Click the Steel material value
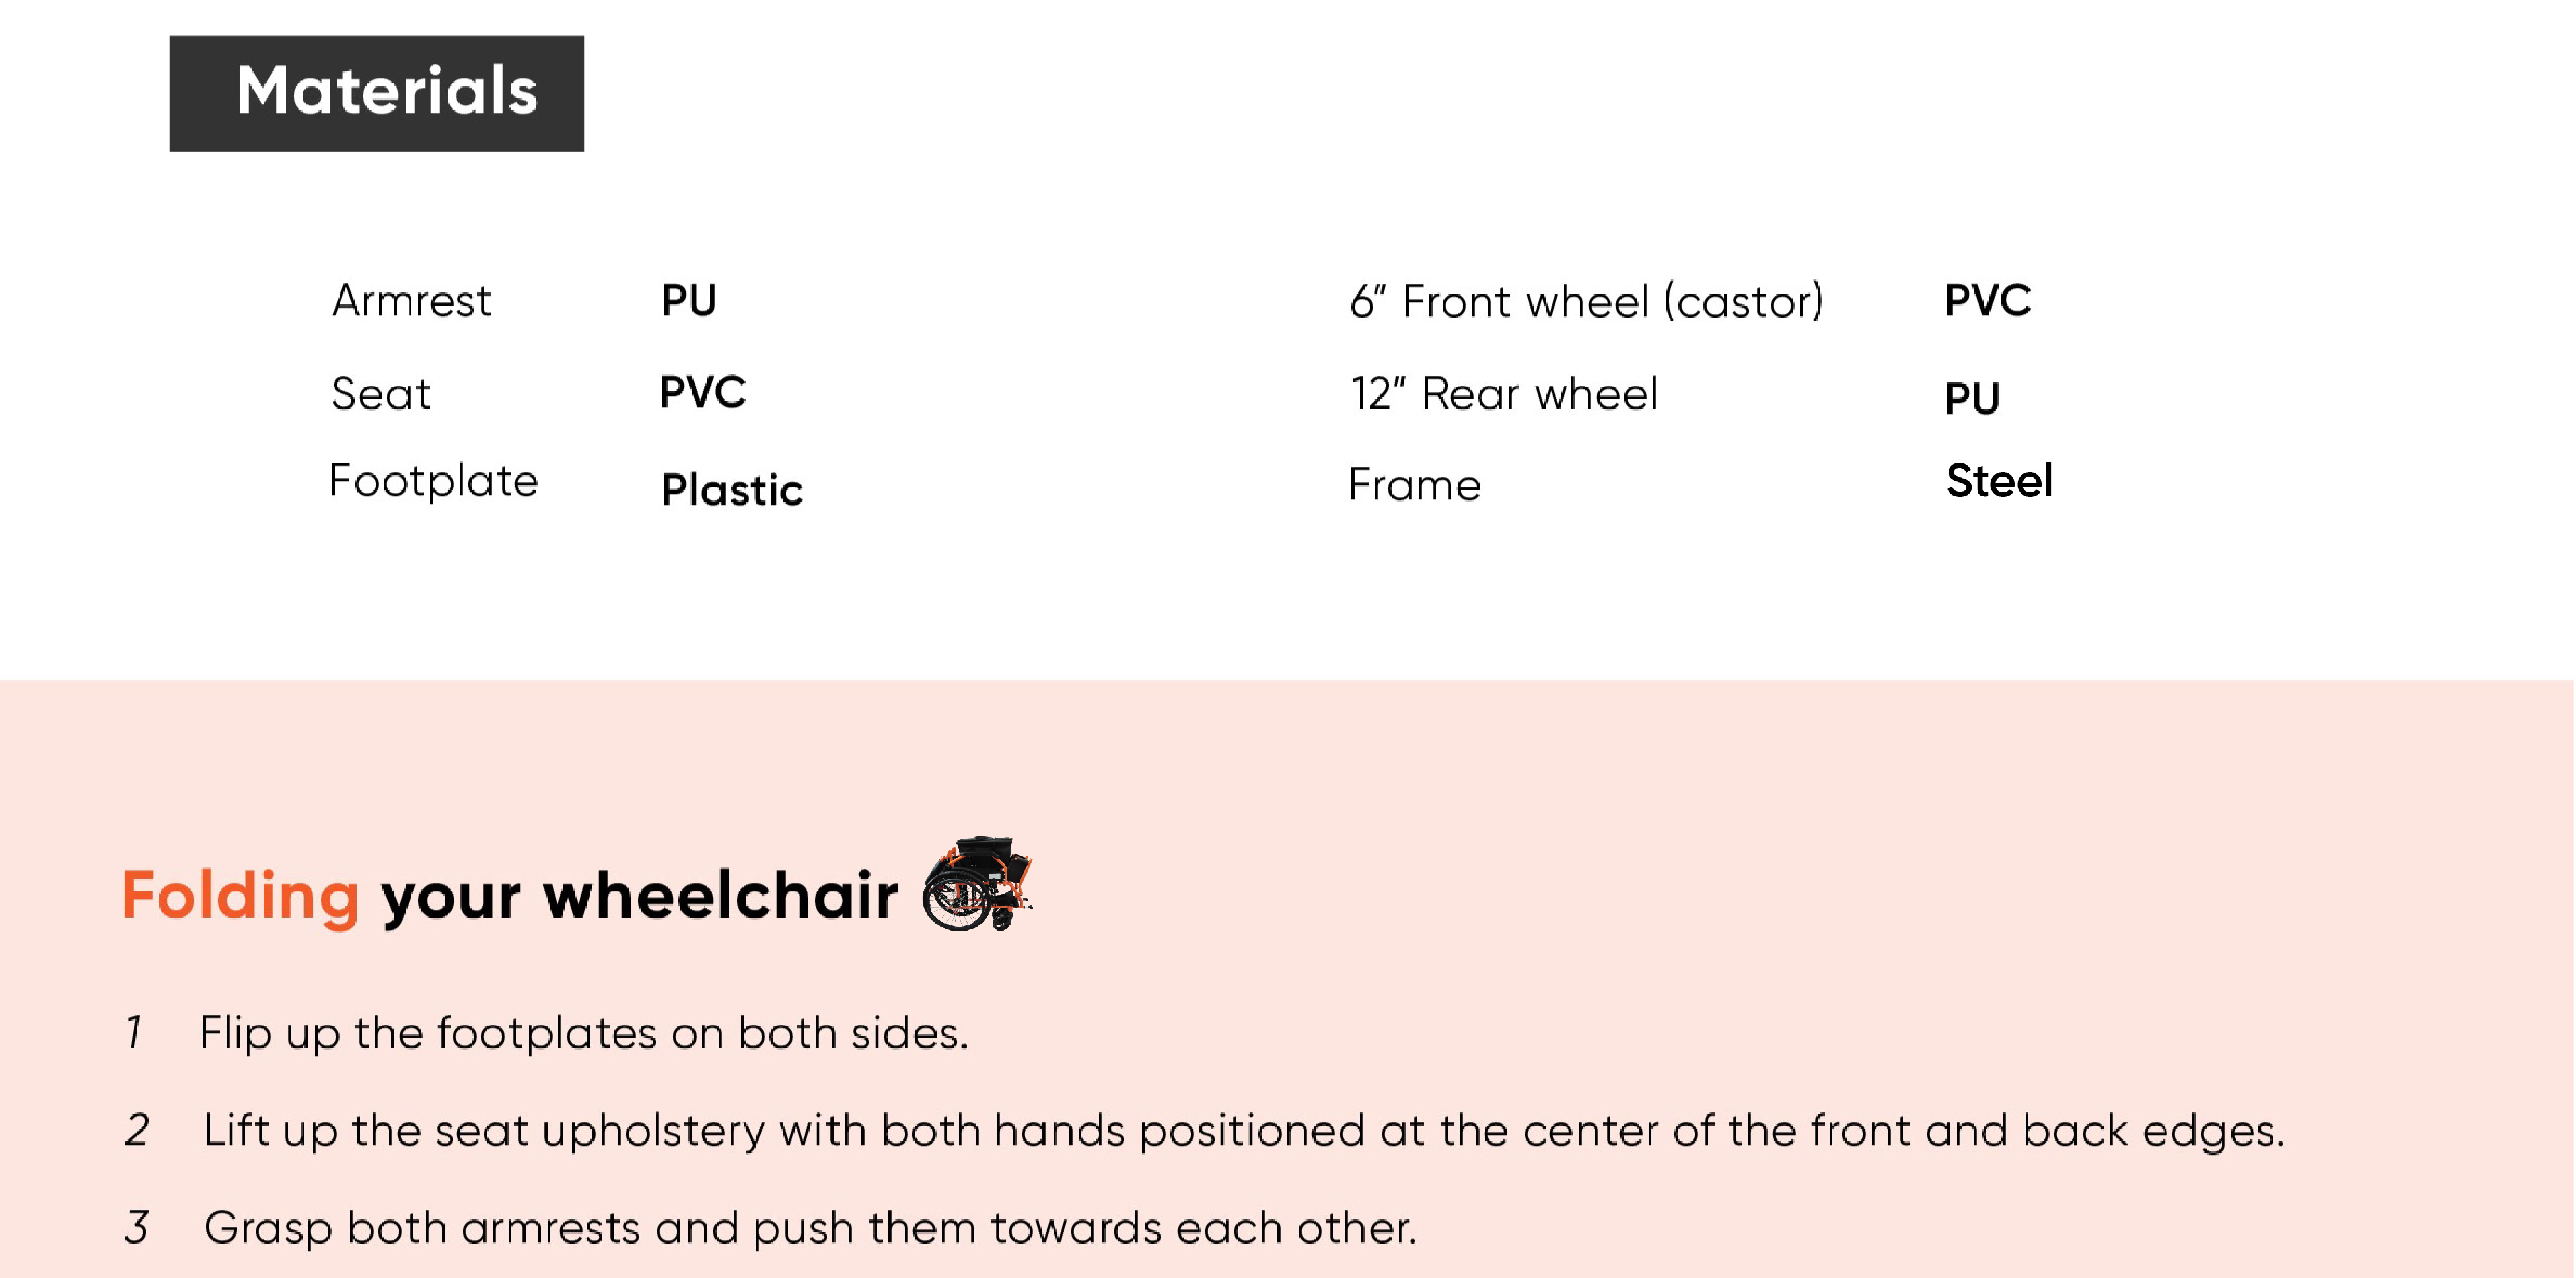This screenshot has height=1278, width=2576. (x=1999, y=481)
